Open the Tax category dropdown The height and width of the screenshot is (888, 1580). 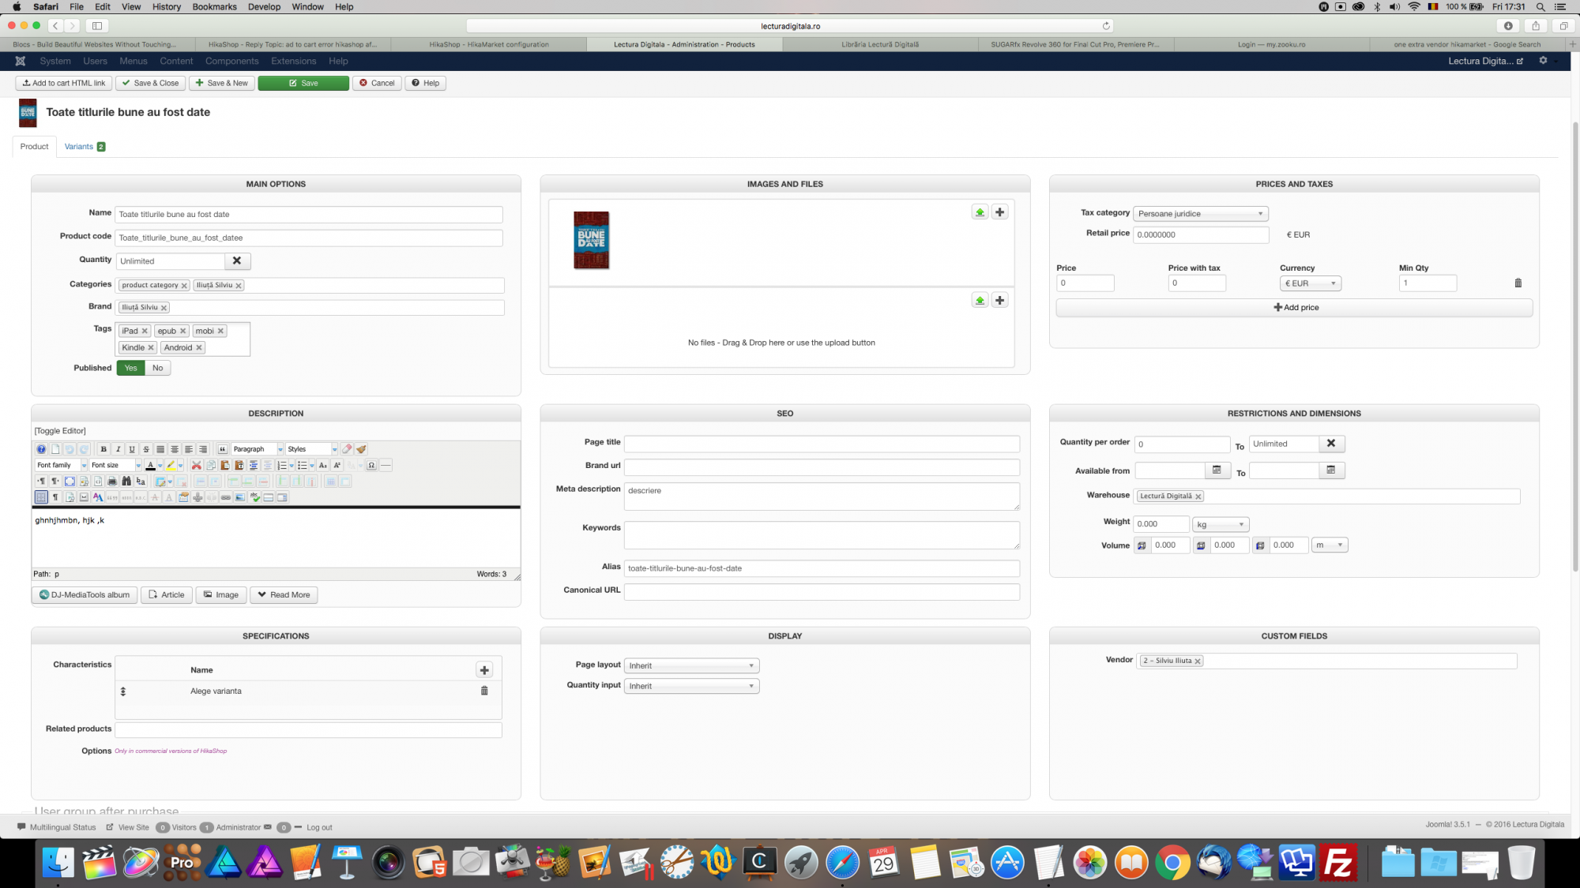click(x=1200, y=214)
